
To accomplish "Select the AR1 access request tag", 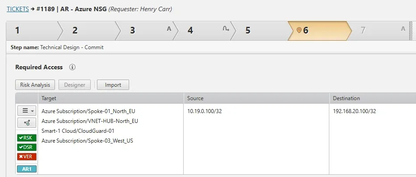I will point(27,169).
